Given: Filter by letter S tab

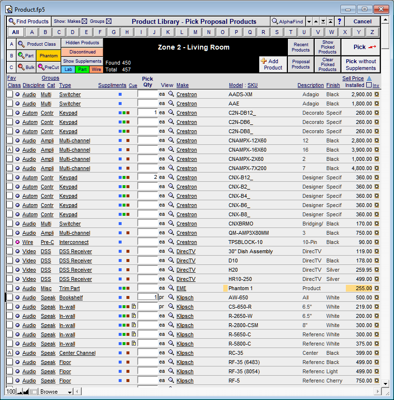Looking at the screenshot, I should point(277,32).
